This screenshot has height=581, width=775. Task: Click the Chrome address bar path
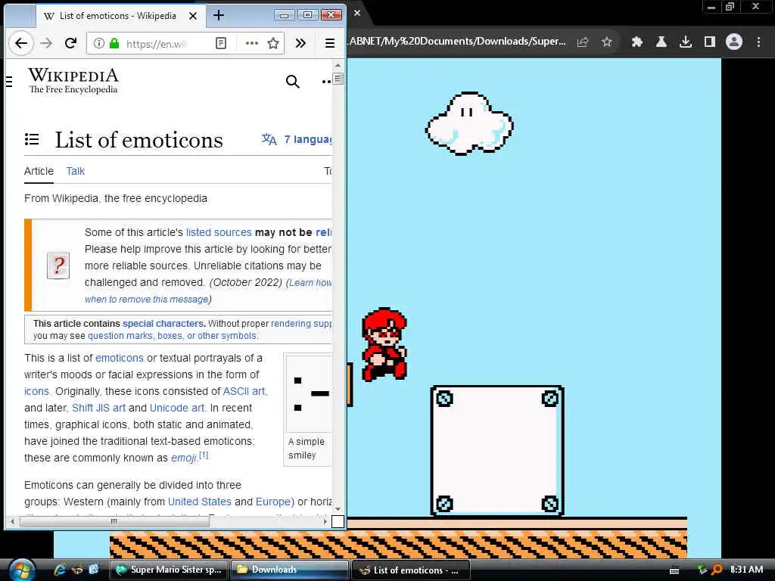(456, 42)
